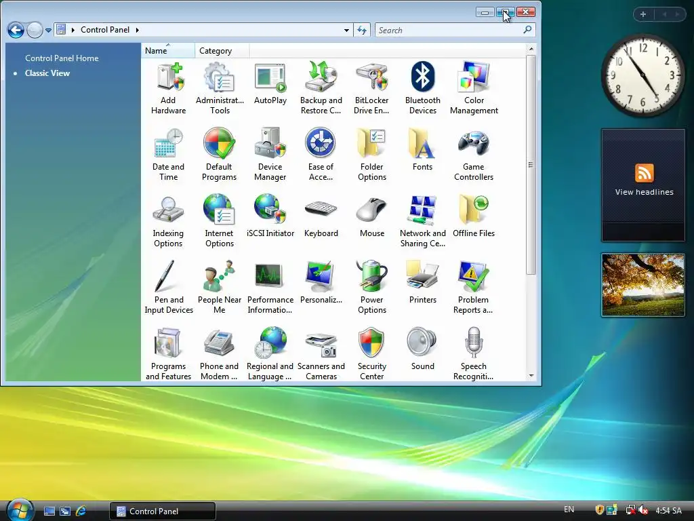This screenshot has width=694, height=521.
Task: Open Printers icon
Action: [423, 283]
